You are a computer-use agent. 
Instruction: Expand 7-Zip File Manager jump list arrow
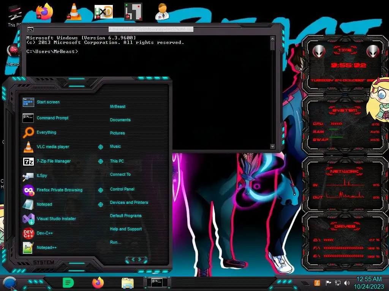(100, 161)
